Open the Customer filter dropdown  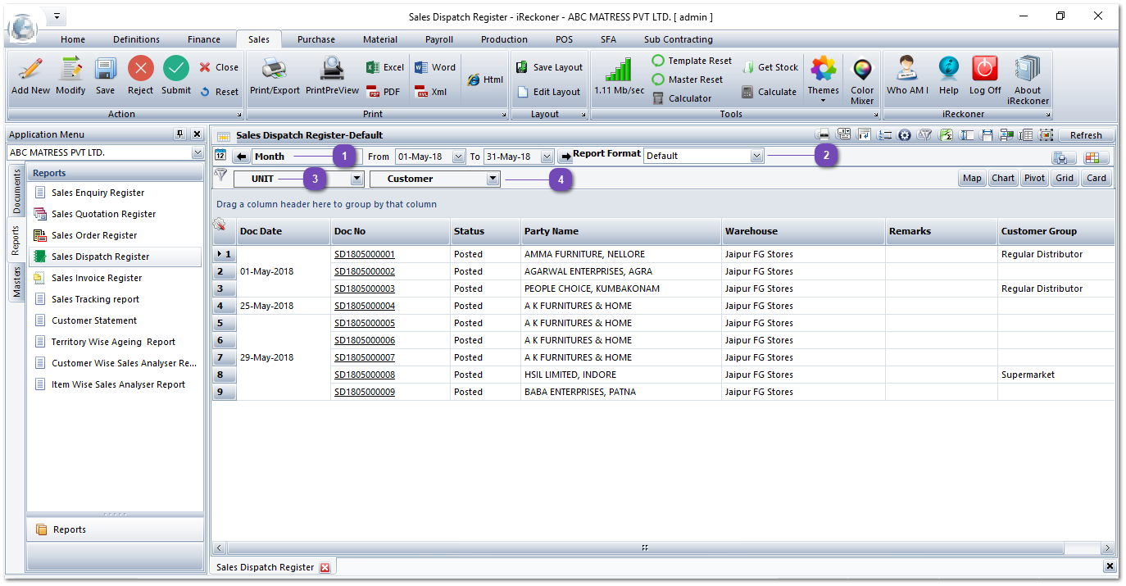[492, 178]
